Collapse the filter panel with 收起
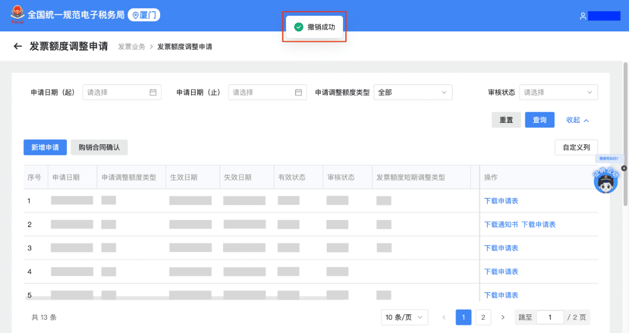Screen dimensions: 629x333 [x=577, y=120]
